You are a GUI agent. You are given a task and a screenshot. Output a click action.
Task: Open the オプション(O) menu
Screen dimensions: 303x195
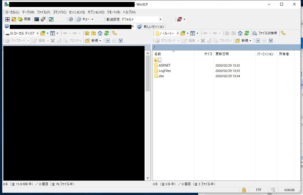(x=96, y=12)
